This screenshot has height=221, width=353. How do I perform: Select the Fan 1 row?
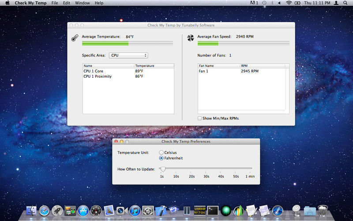(241, 71)
